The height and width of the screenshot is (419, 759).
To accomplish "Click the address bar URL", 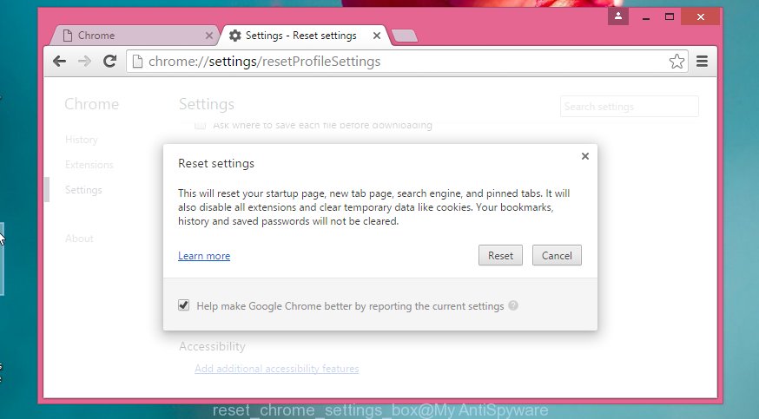I will tap(264, 62).
